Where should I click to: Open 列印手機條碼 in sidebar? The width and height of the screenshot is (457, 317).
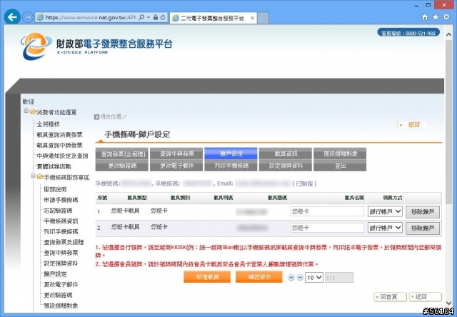[61, 232]
